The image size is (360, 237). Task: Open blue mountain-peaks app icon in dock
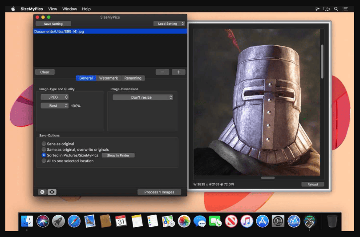coord(294,221)
